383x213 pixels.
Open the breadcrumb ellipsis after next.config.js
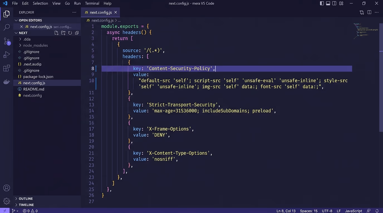pos(119,21)
